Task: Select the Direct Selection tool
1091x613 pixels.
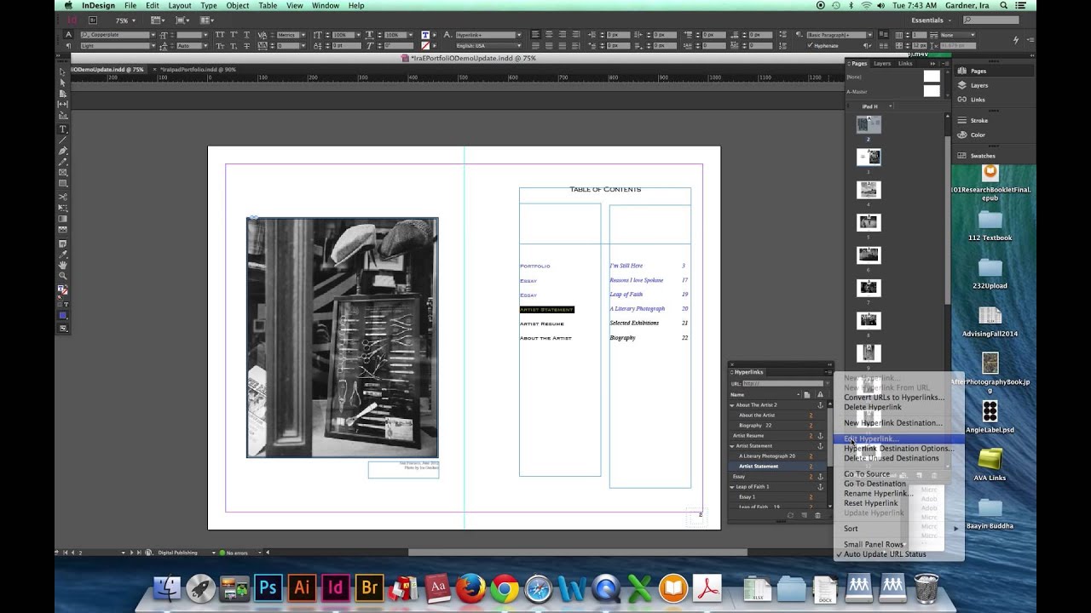Action: tap(63, 83)
